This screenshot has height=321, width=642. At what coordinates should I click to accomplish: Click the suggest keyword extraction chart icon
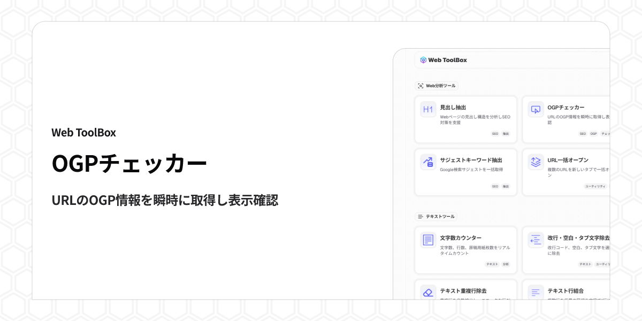click(428, 162)
